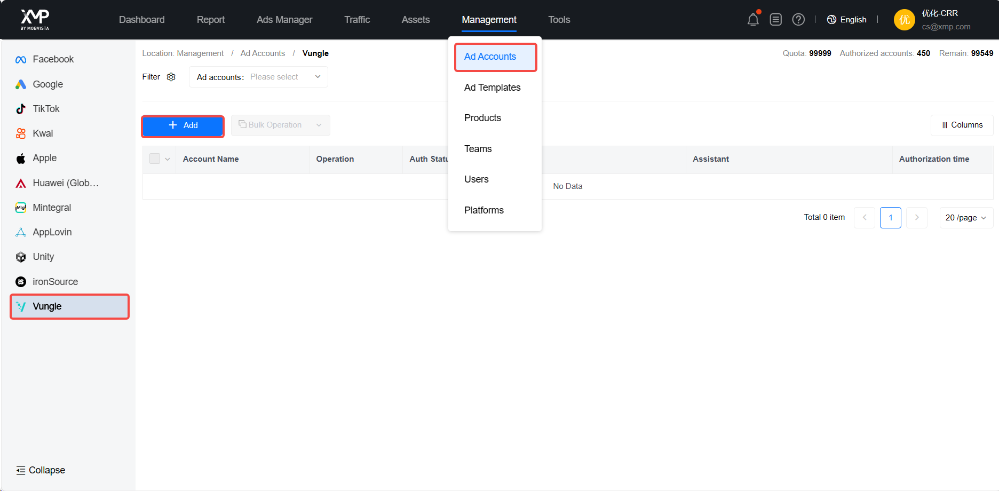Image resolution: width=999 pixels, height=491 pixels.
Task: Click the TikTok icon in sidebar
Action: 21,109
